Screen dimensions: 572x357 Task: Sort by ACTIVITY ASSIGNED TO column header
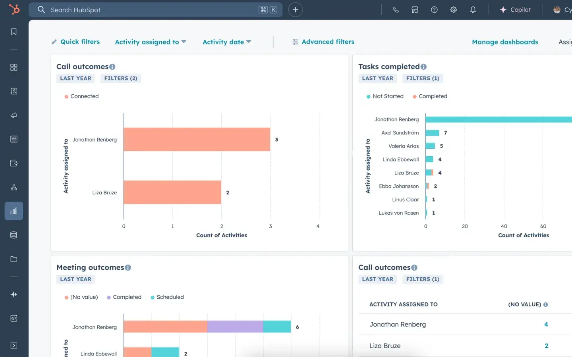(403, 305)
